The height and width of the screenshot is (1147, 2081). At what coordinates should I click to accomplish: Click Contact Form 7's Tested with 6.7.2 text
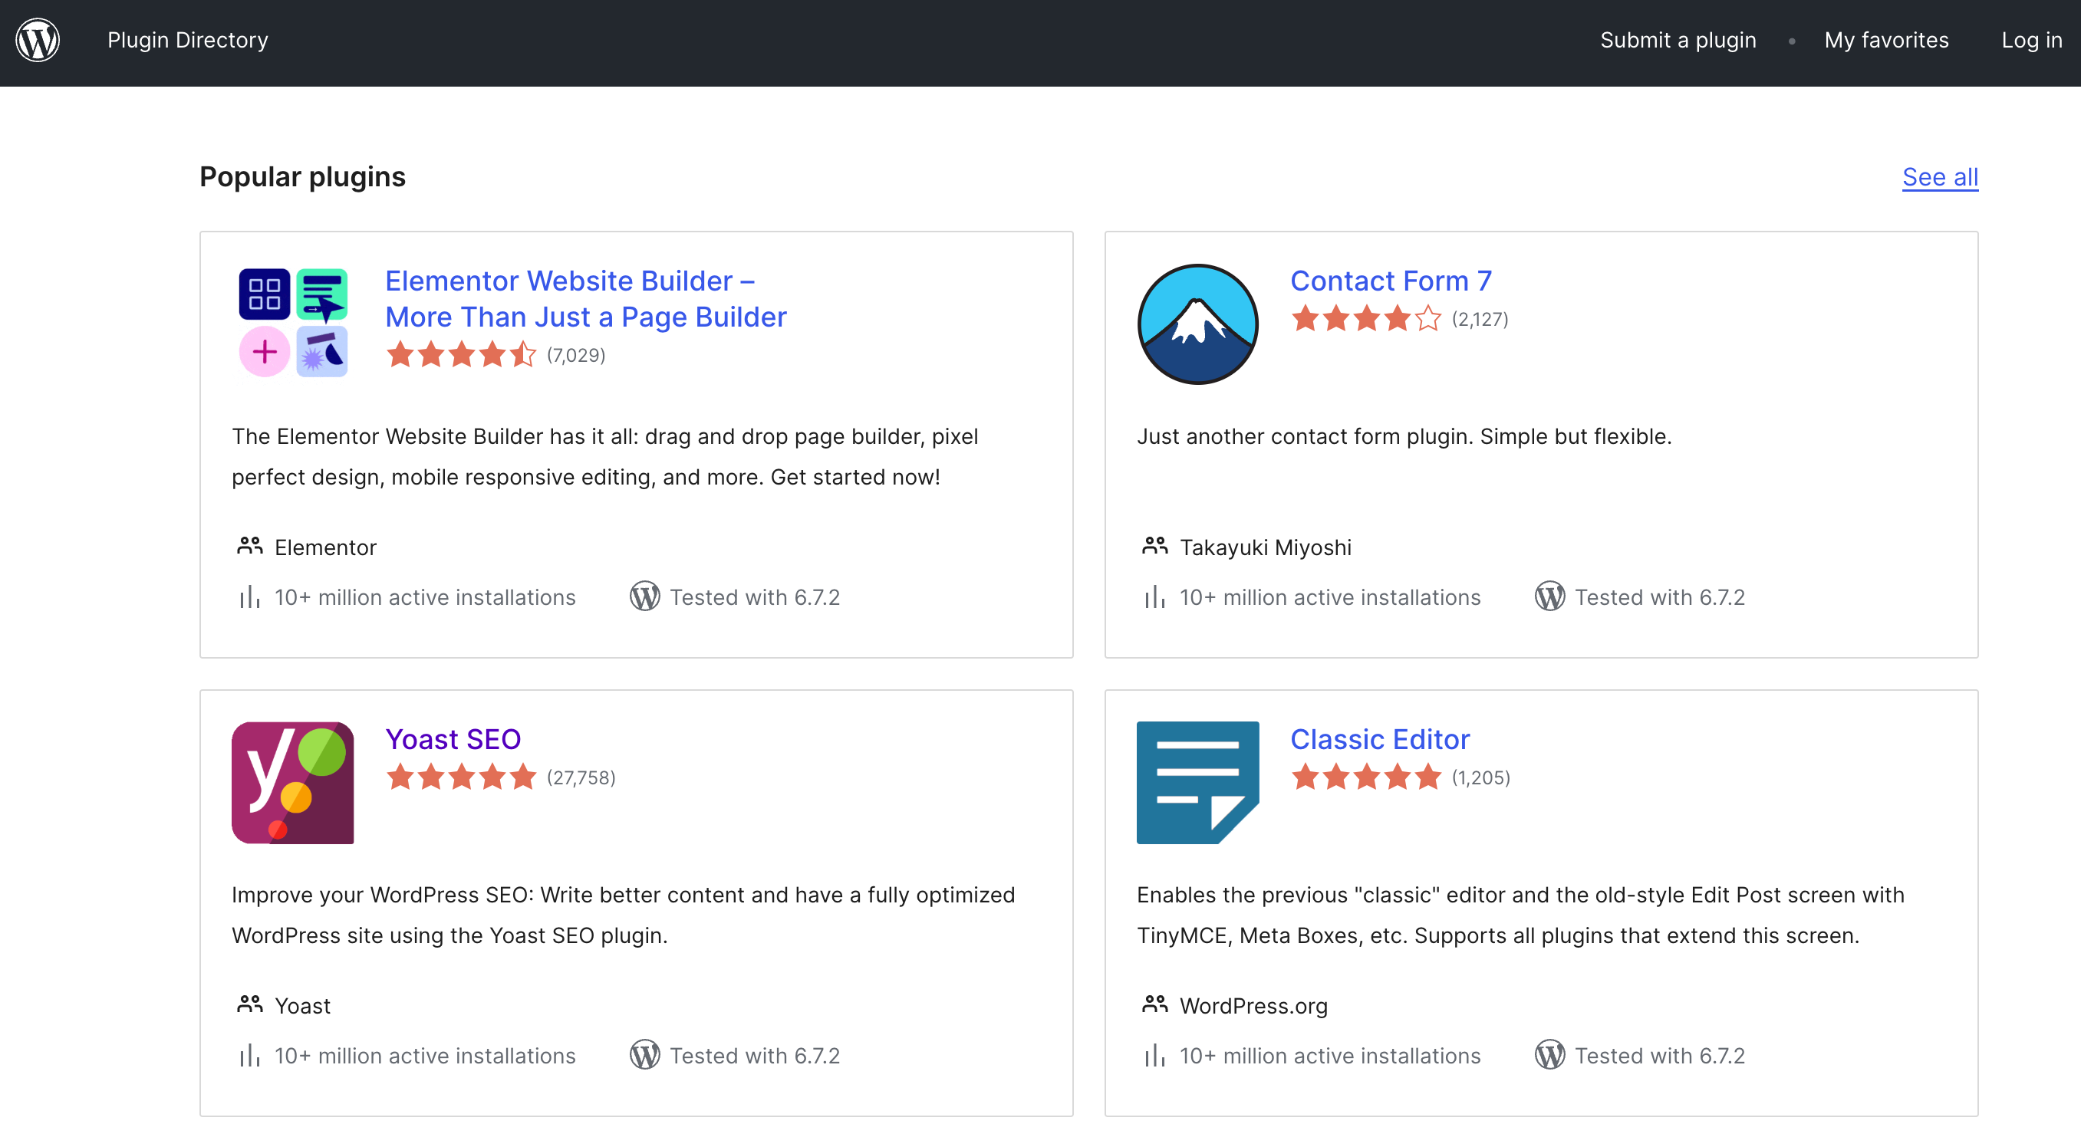tap(1659, 598)
